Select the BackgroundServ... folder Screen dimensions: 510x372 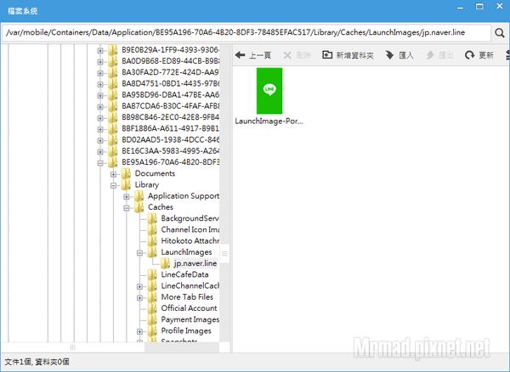click(190, 218)
